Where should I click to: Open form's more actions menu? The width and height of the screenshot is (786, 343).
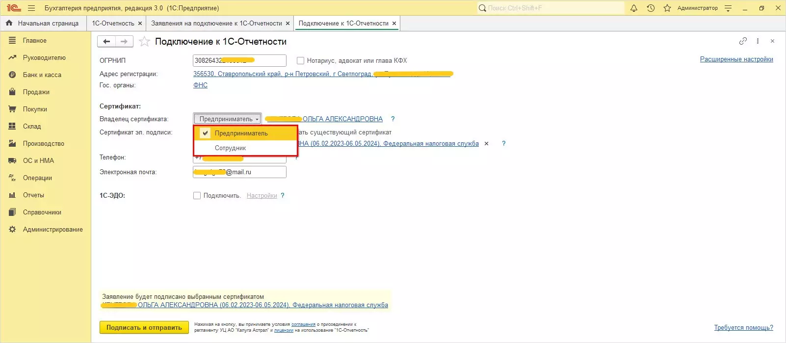click(x=758, y=41)
